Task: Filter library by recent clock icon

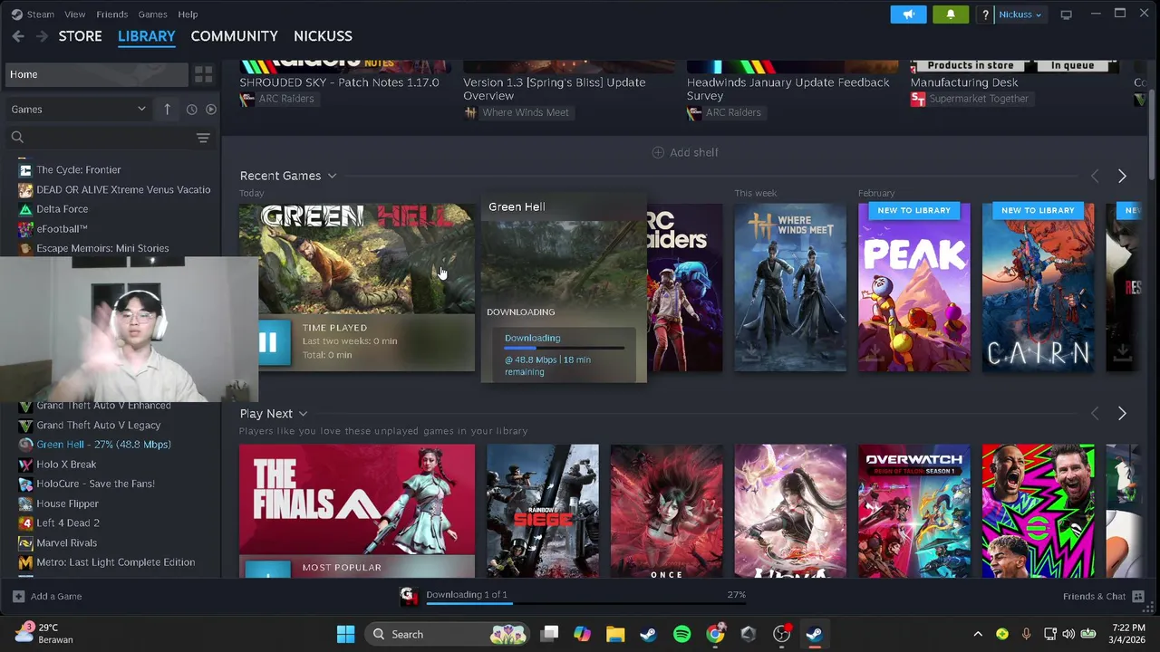Action: pyautogui.click(x=191, y=110)
